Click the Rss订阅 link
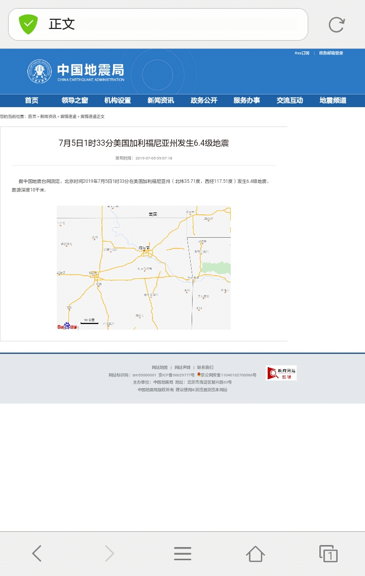 point(302,53)
